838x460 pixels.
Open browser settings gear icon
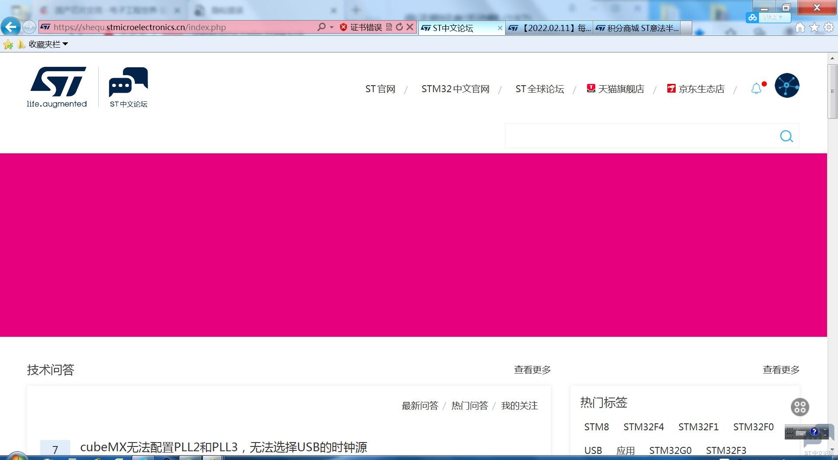point(829,28)
